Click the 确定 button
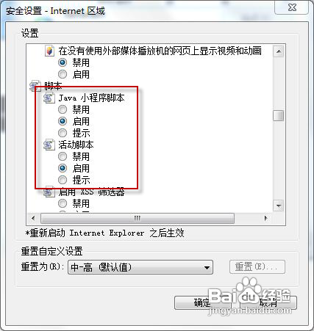Screen dimensions: 314x331 click(x=203, y=303)
